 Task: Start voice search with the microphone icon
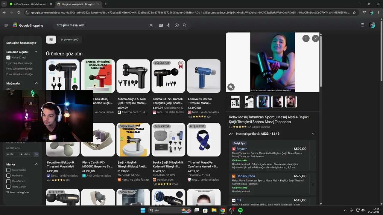coord(169,25)
